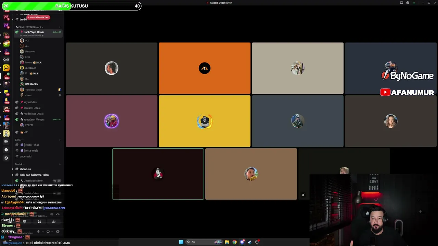The height and width of the screenshot is (246, 438).
Task: Focus the orange participant tile in the call
Action: (x=205, y=68)
